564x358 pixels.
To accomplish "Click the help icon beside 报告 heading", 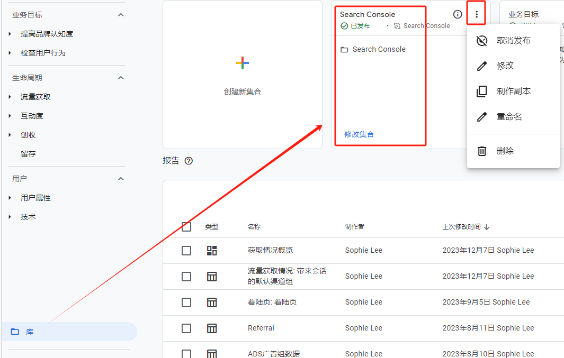I will click(189, 161).
